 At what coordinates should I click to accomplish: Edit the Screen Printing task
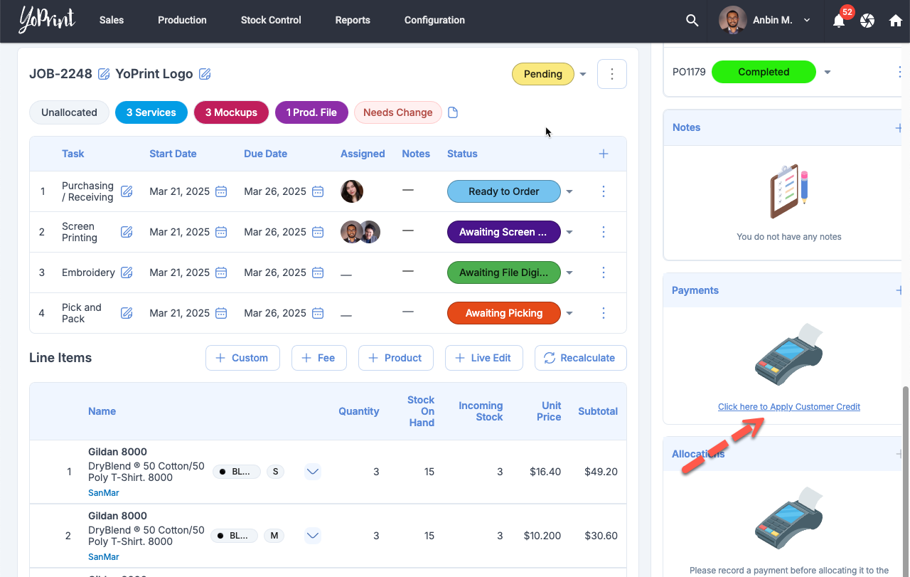127,232
